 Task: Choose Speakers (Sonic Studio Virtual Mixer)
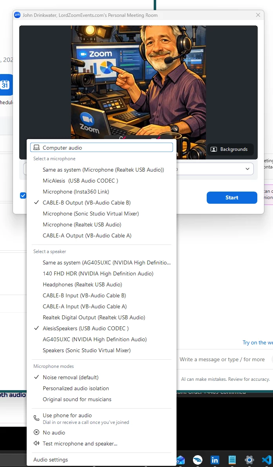[x=101, y=350]
